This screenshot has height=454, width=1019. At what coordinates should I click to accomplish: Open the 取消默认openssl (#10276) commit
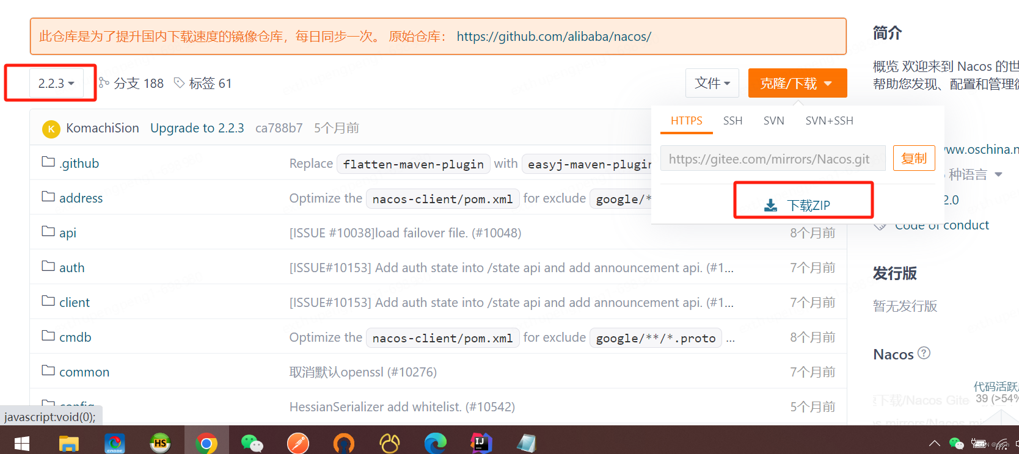363,372
